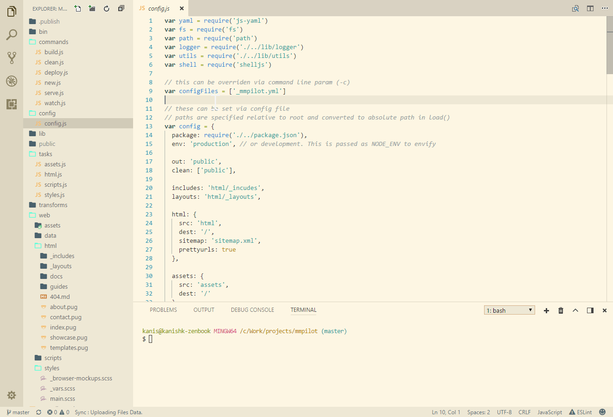Collapse all folders in the Explorer
Image resolution: width=613 pixels, height=417 pixels.
point(121,8)
